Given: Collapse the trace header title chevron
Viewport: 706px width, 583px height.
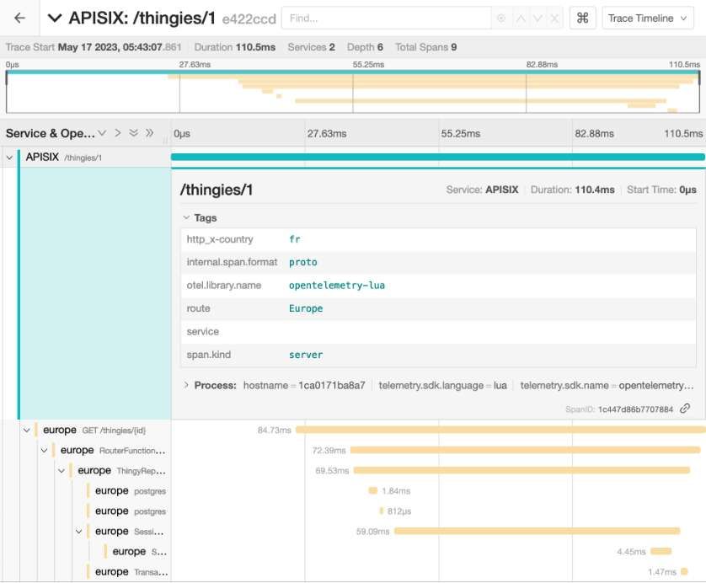Looking at the screenshot, I should coord(55,18).
